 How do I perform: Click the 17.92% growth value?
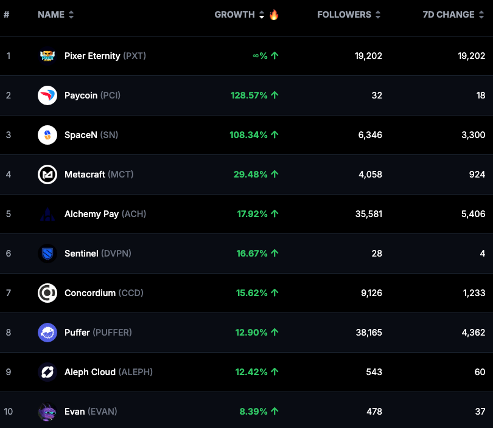[x=252, y=214]
